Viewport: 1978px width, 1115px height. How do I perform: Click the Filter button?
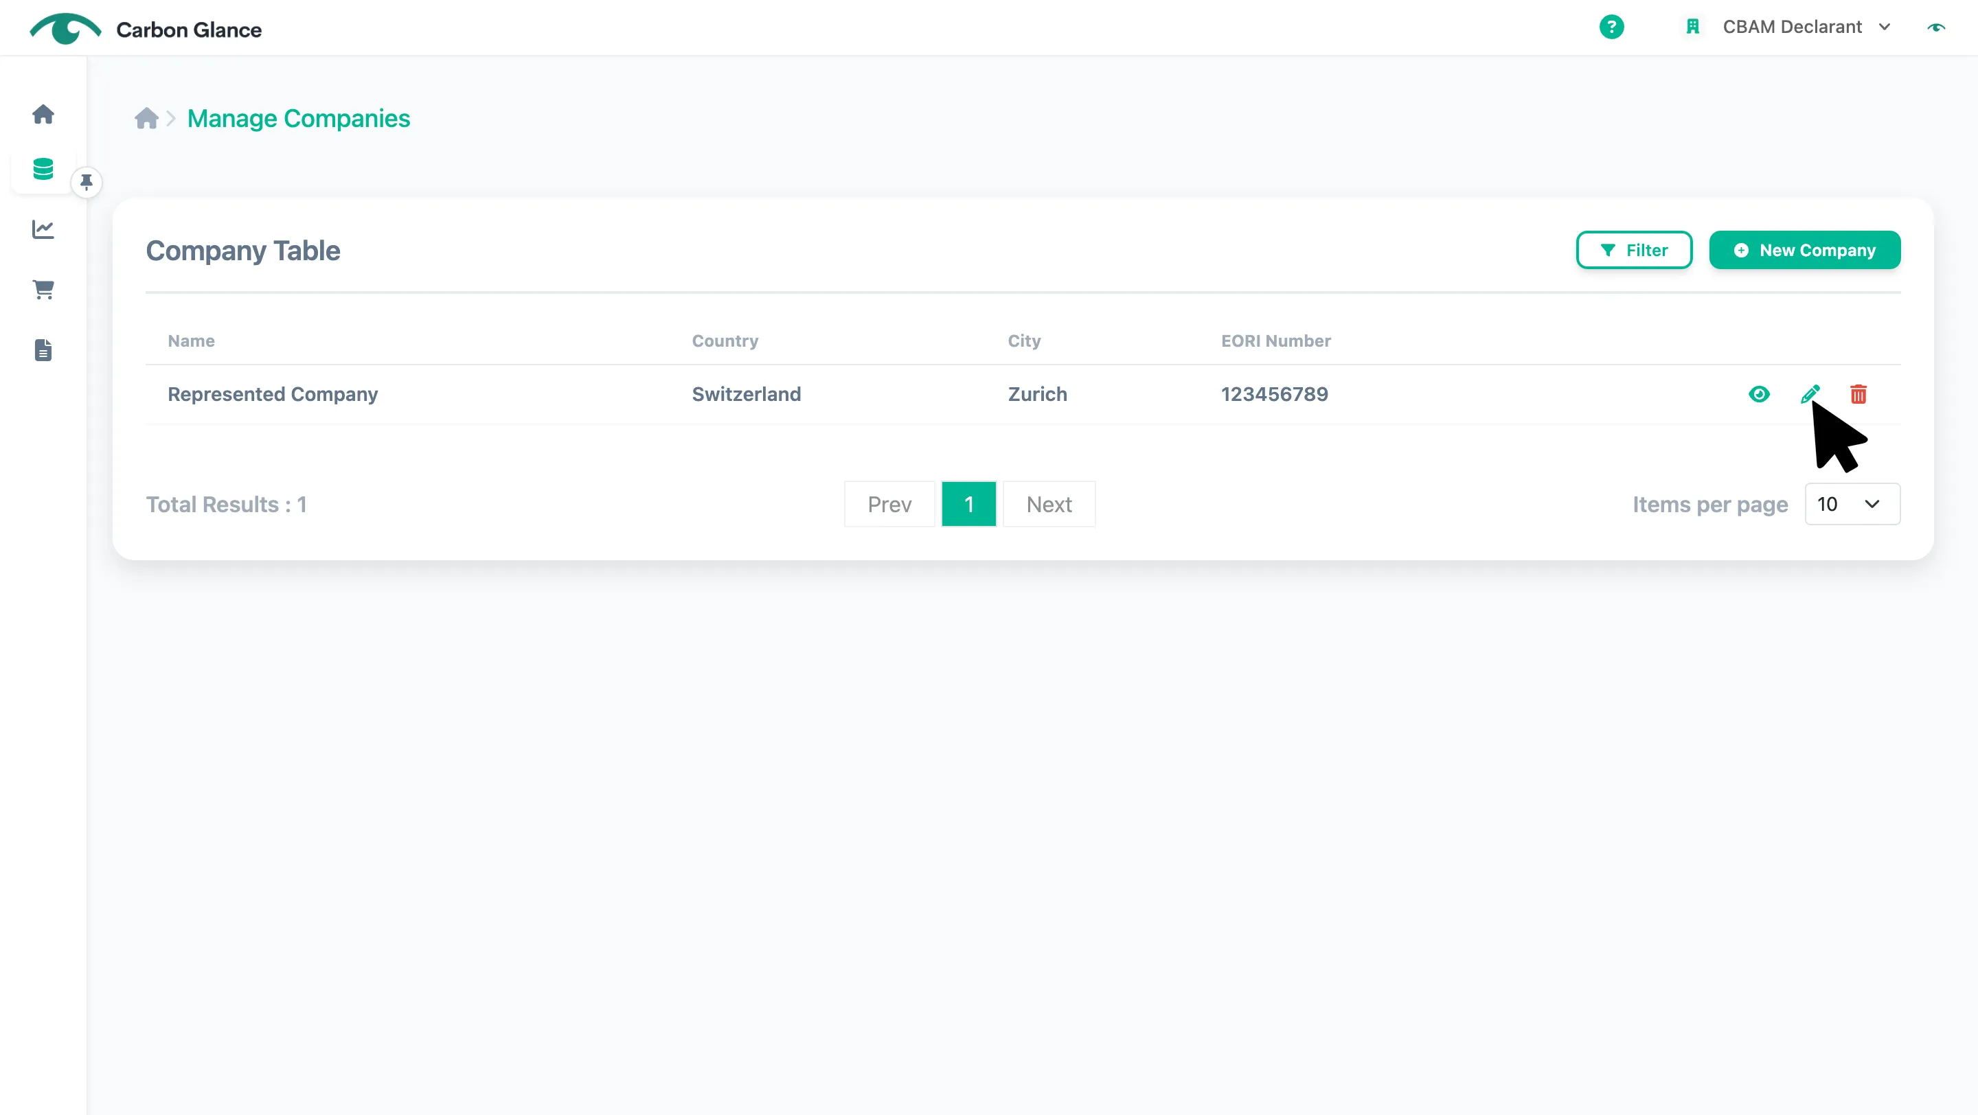(1634, 250)
